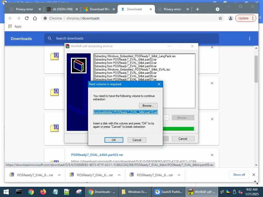Screen dimensions: 263x197
Task: Cancel the Next volume is required dialog
Action: click(137, 140)
